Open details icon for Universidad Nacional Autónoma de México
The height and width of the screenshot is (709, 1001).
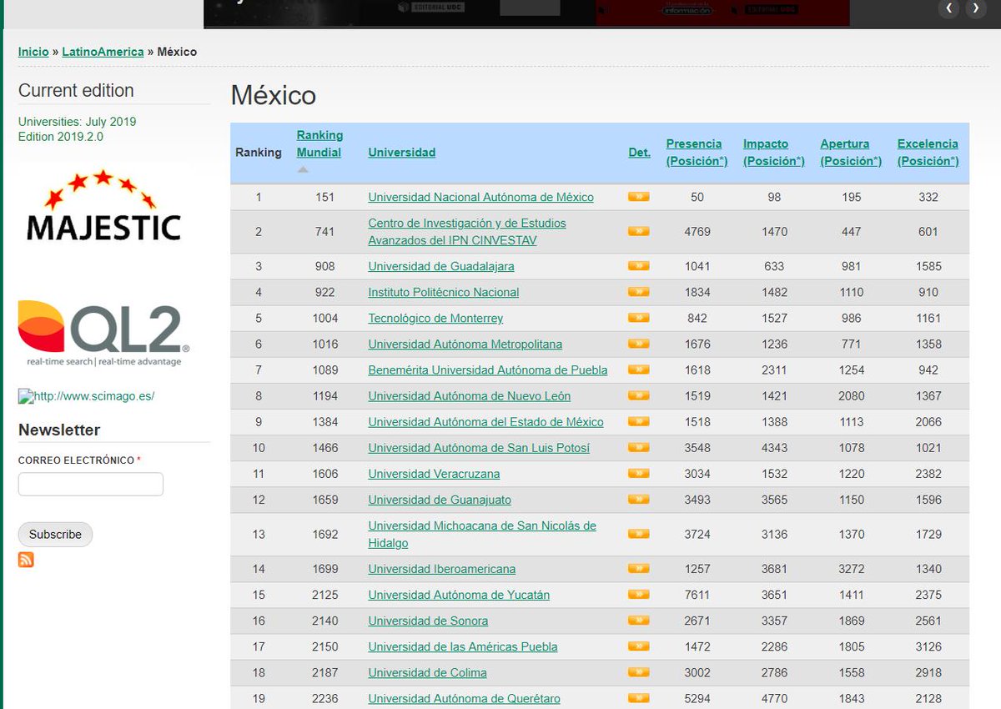pyautogui.click(x=639, y=197)
